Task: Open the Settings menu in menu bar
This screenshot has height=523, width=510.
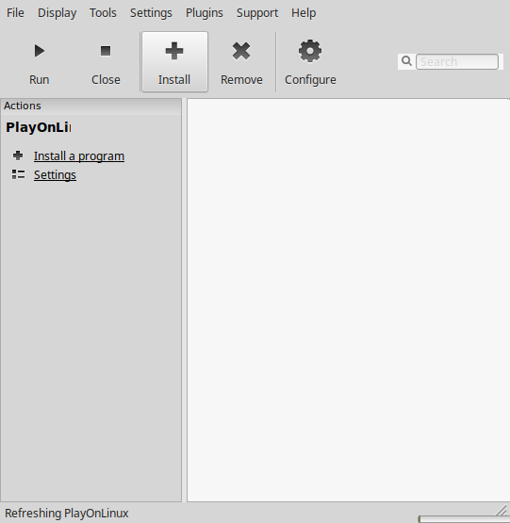Action: [151, 12]
